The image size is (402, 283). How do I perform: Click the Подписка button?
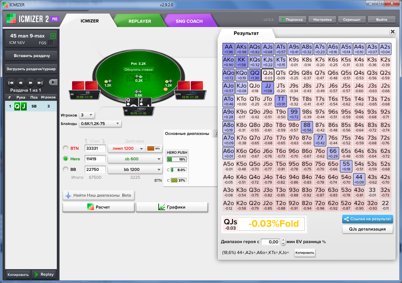point(292,19)
